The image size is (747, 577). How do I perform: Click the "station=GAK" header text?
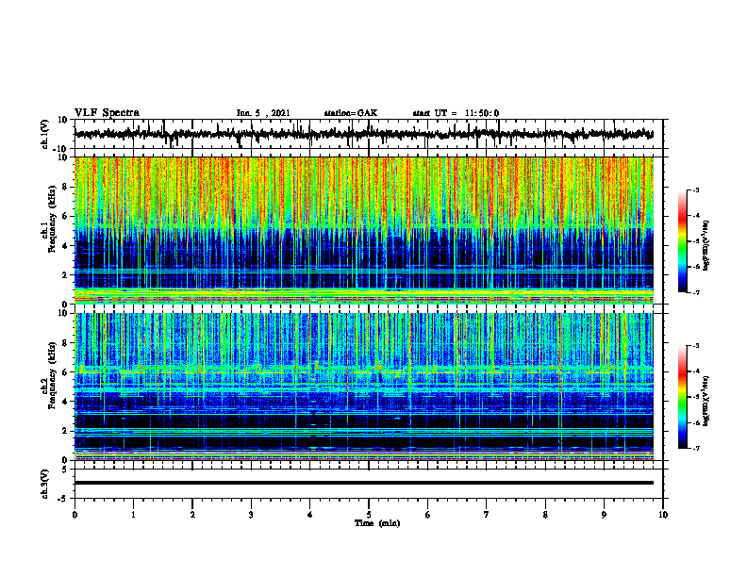coord(351,113)
